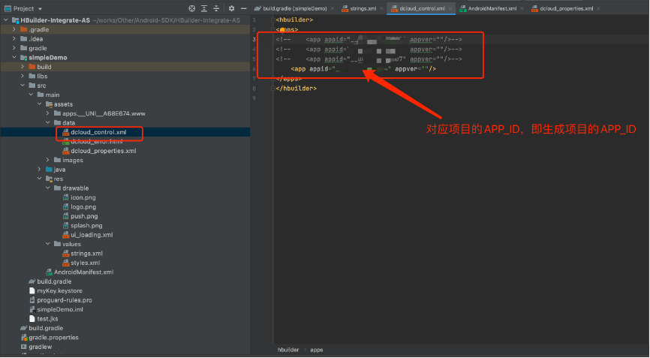650x358 pixels.
Task: Collapse the values folder
Action: click(x=48, y=244)
